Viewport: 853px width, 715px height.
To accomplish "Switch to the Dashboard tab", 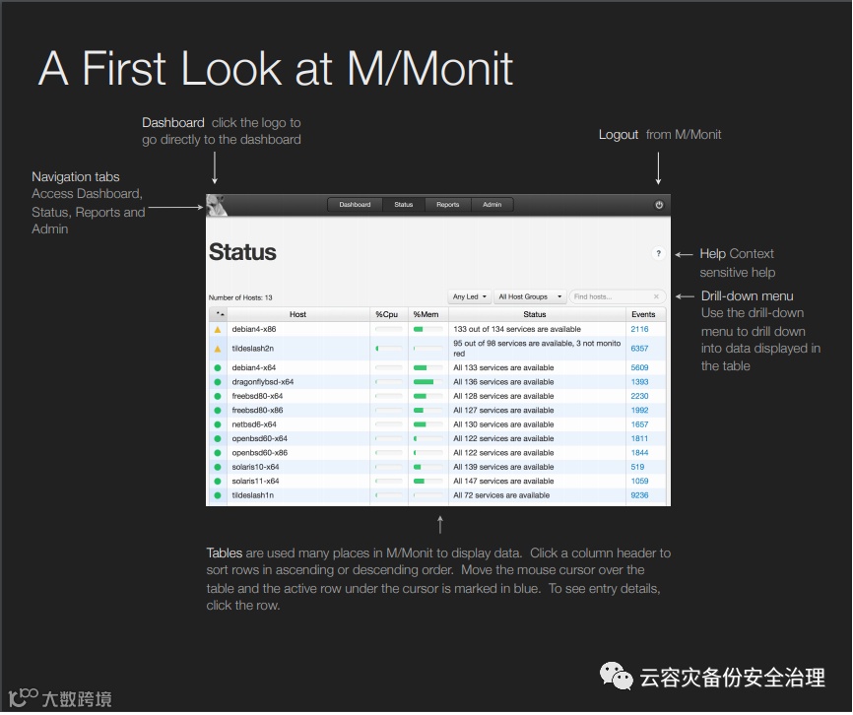I will point(355,205).
